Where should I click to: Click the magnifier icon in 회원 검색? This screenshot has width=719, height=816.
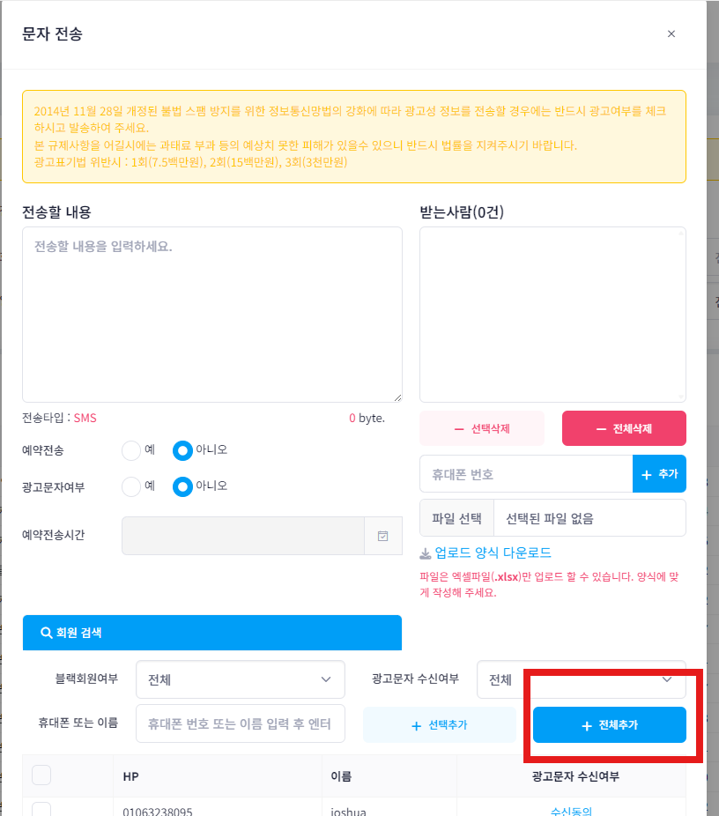tap(46, 633)
